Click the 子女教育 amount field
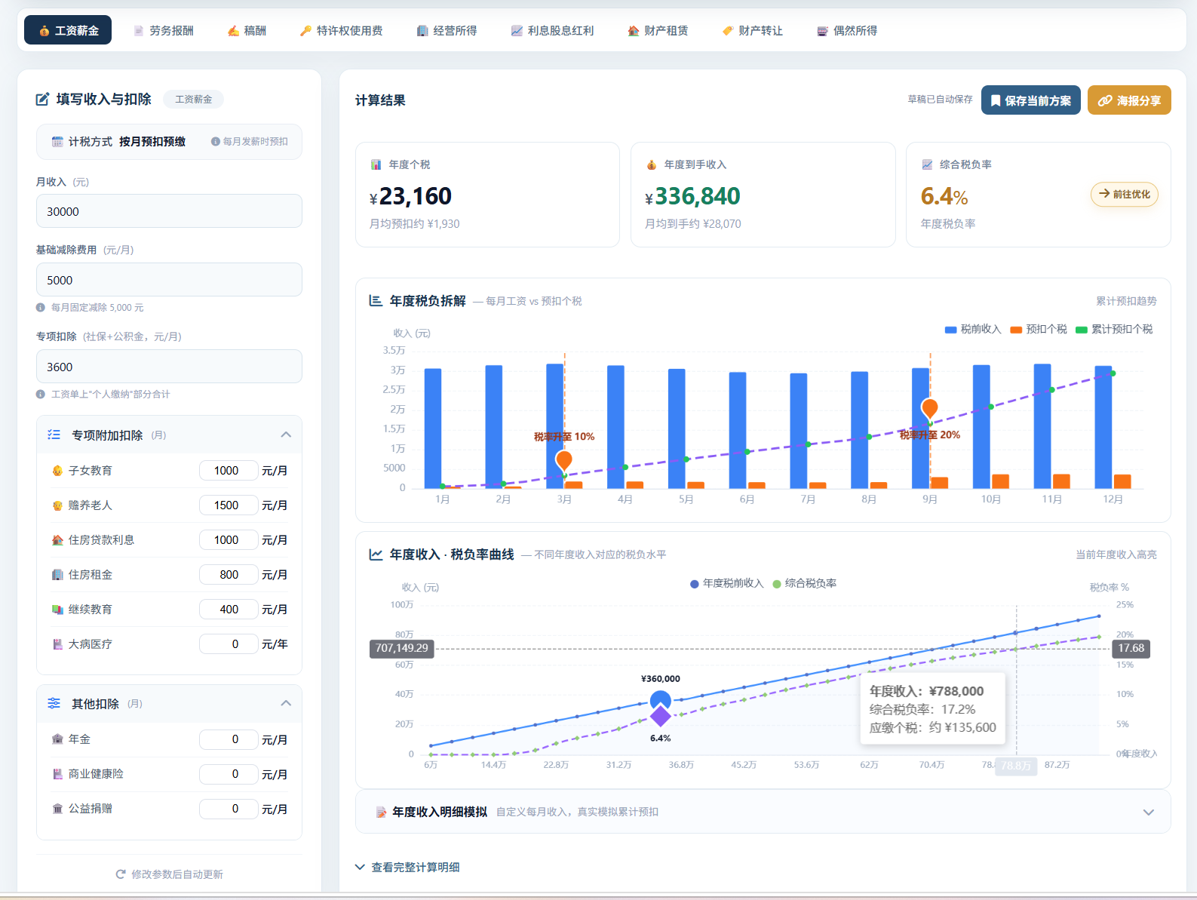Viewport: 1197px width, 900px height. pyautogui.click(x=229, y=471)
